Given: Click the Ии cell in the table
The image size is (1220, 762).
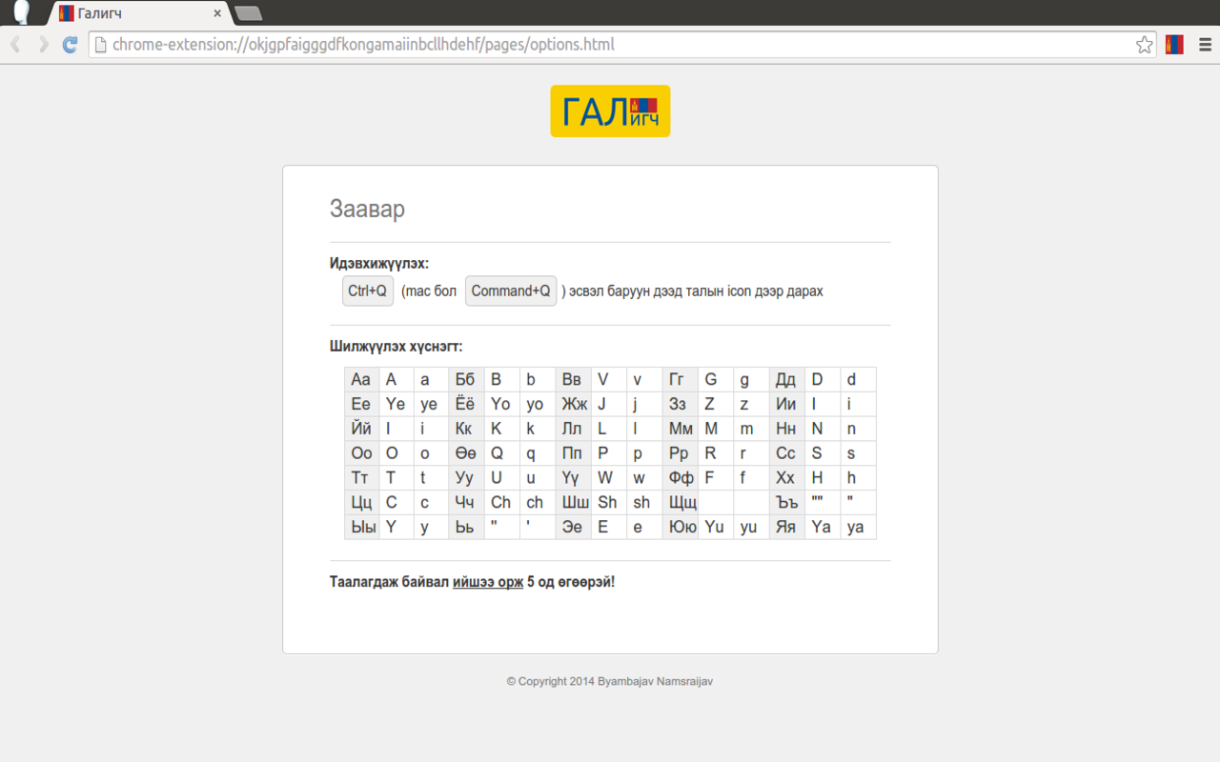Looking at the screenshot, I should 786,404.
